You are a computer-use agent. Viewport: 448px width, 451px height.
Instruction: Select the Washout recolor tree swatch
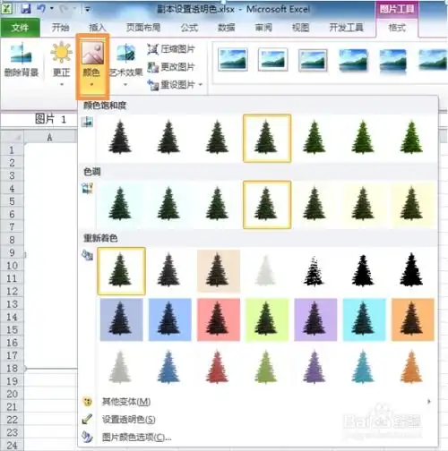(x=266, y=271)
